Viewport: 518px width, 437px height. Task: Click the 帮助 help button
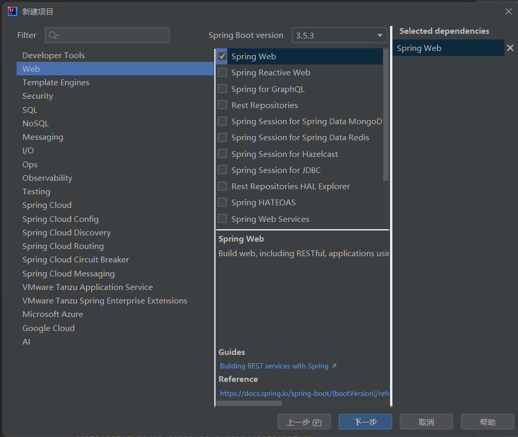tap(488, 422)
